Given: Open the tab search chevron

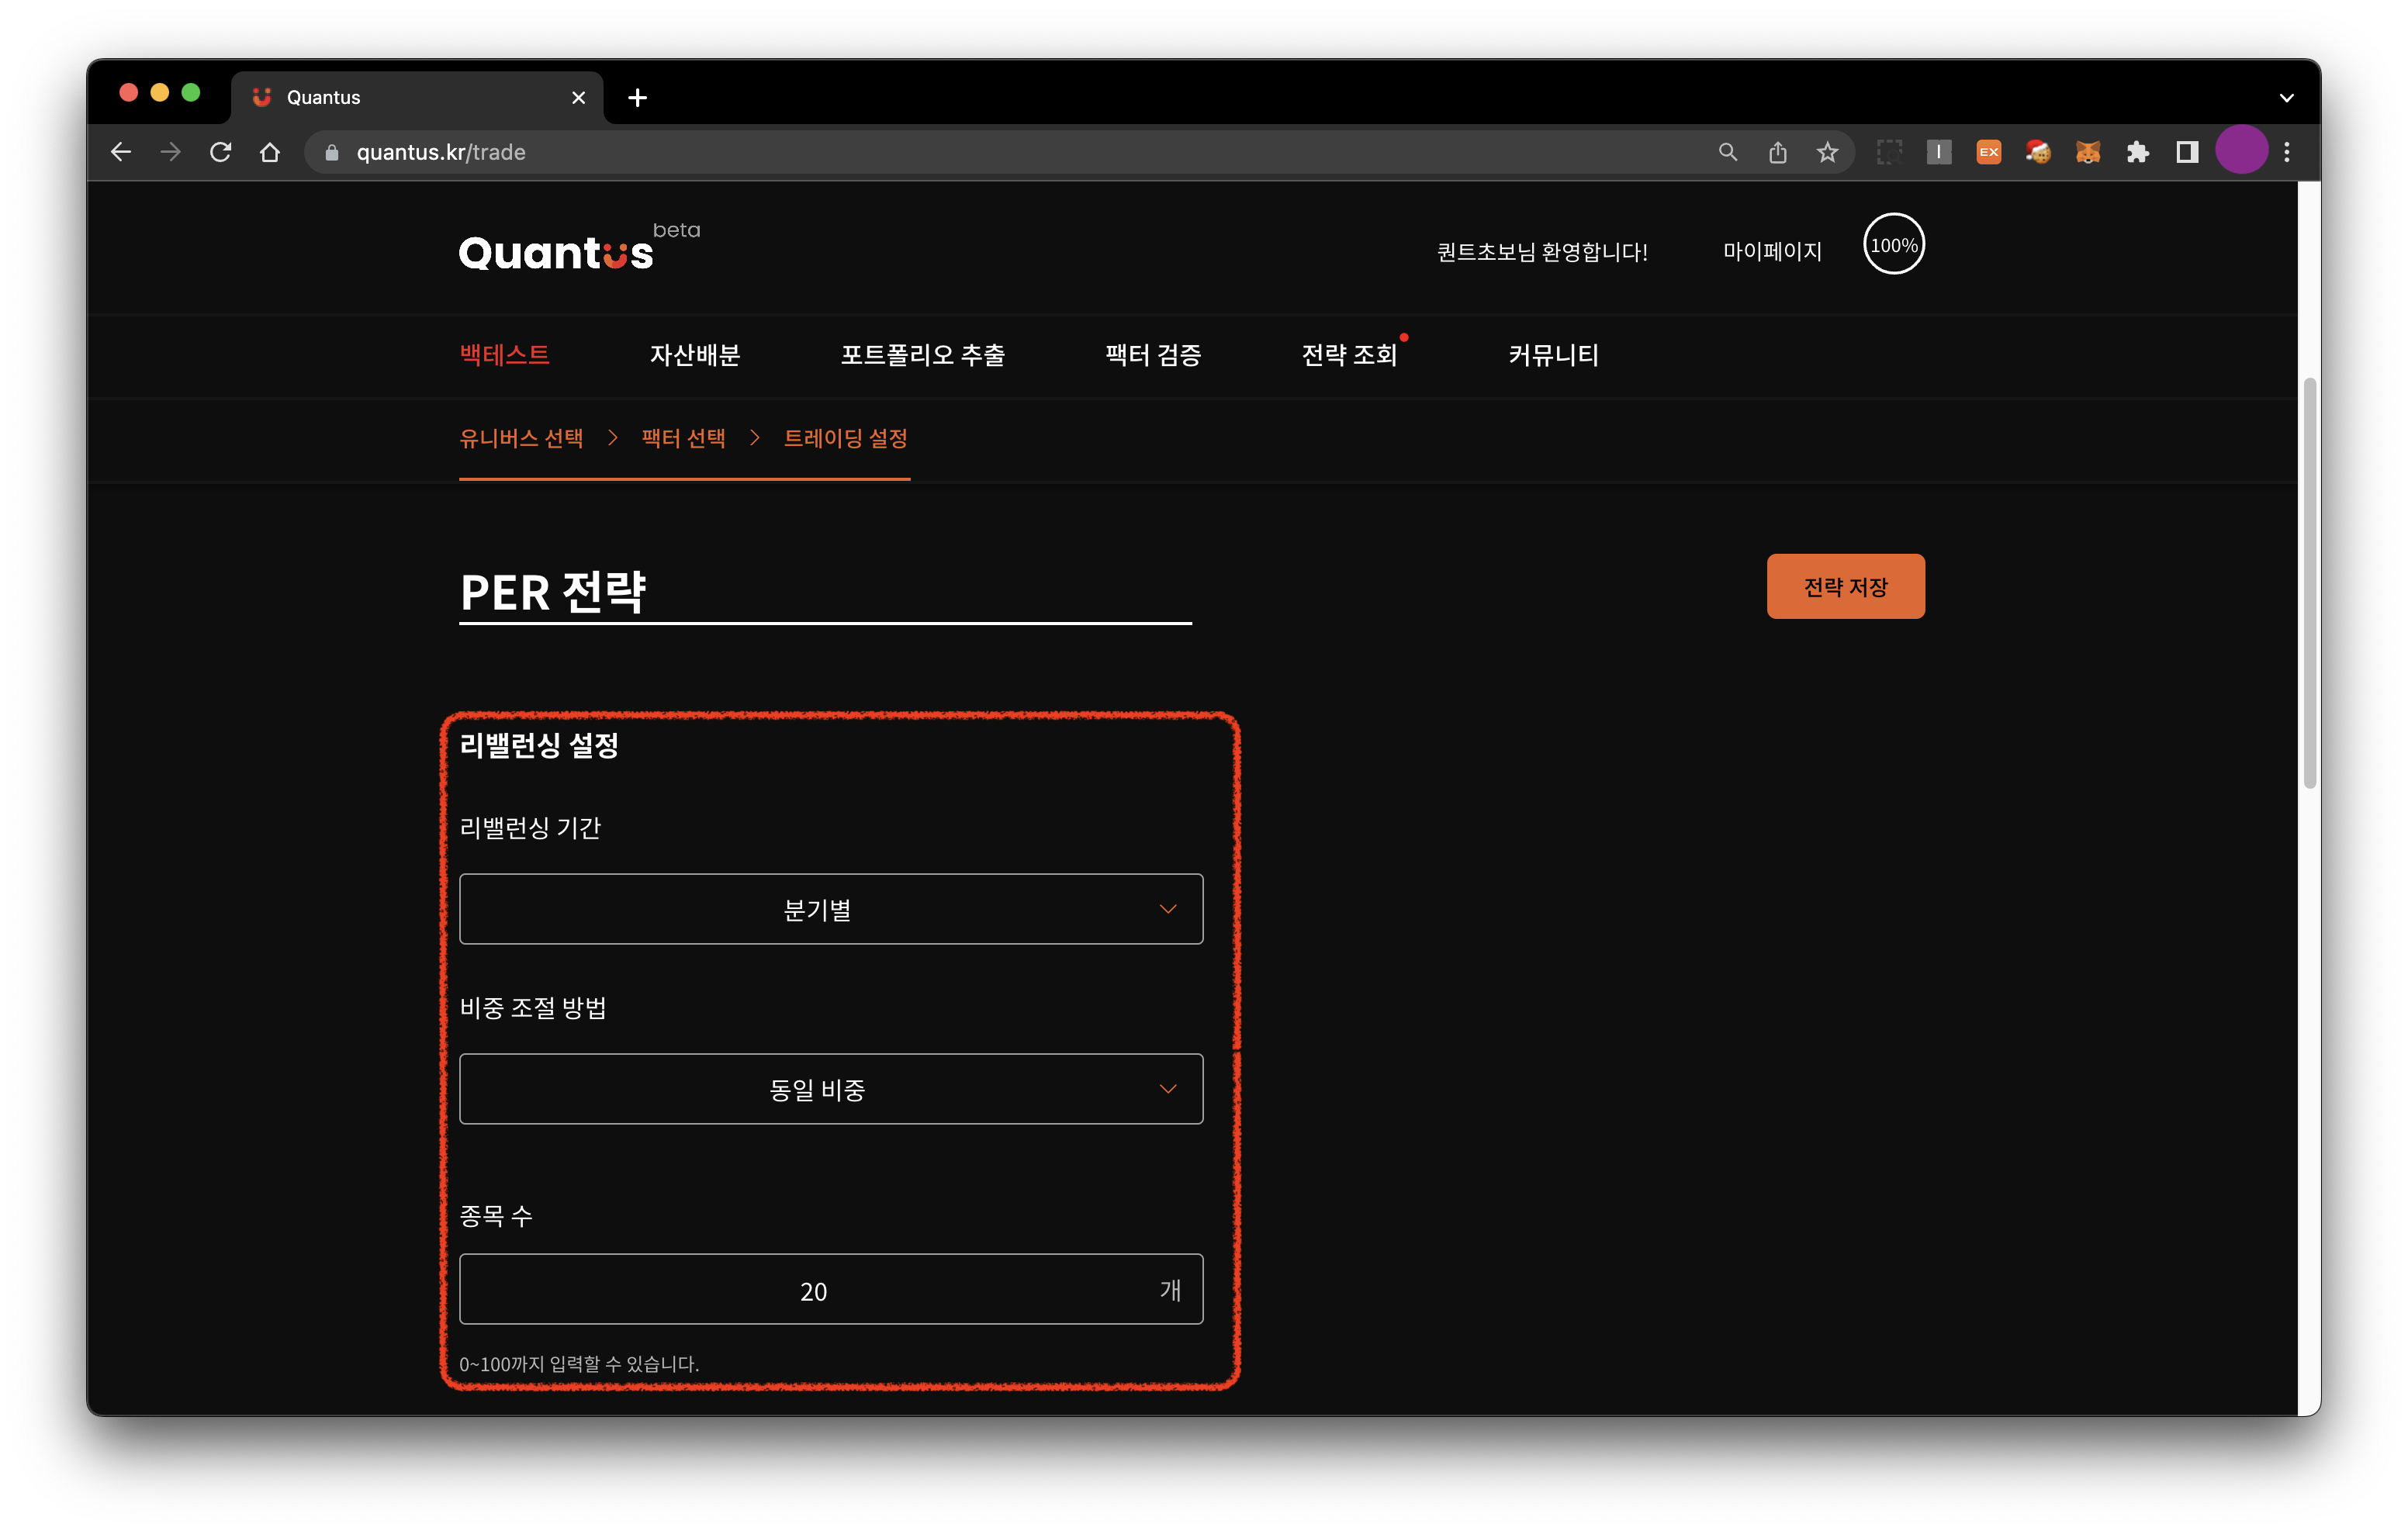Looking at the screenshot, I should pyautogui.click(x=2286, y=98).
